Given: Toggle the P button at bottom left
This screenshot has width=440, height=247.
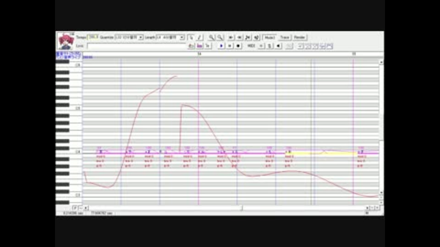Looking at the screenshot, I should pyautogui.click(x=75, y=208).
